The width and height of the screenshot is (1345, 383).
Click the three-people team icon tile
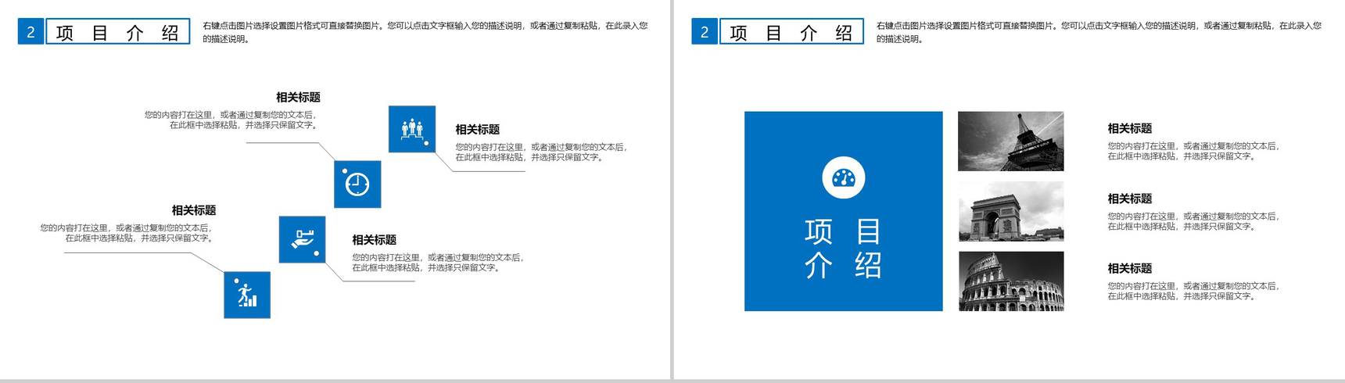(412, 129)
